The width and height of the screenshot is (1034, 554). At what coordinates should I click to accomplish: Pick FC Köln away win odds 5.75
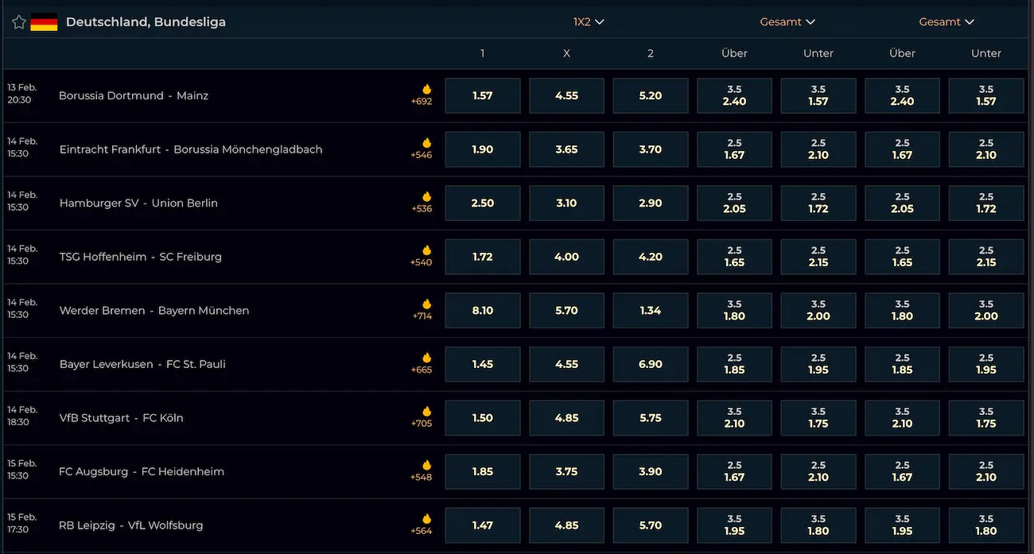[x=650, y=418]
